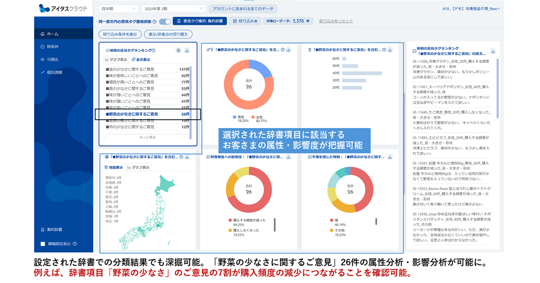This screenshot has width=540, height=283.
Task: Open the 四半期 period dropdown
Action: point(118,9)
